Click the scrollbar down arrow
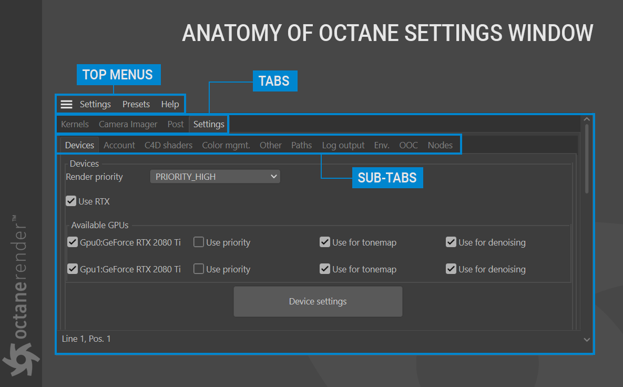623x387 pixels. click(x=587, y=340)
